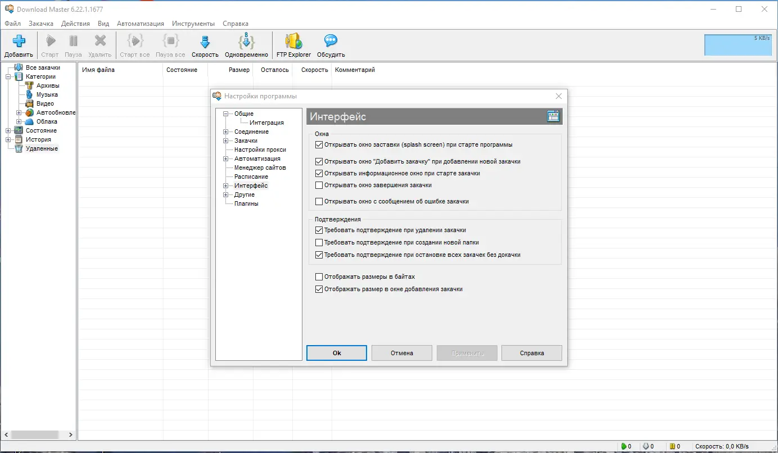
Task: Collapse the Категории node in the left tree
Action: (x=8, y=76)
